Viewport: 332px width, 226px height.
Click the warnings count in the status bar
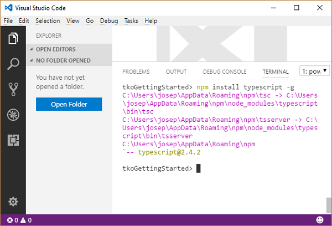26,220
